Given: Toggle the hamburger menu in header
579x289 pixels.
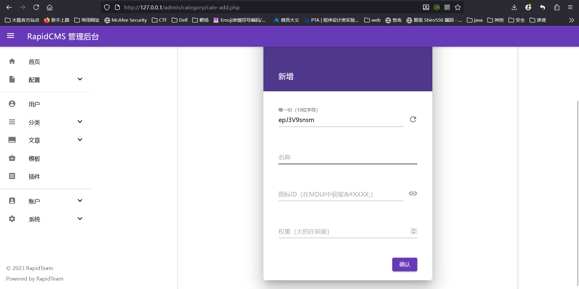Looking at the screenshot, I should pos(11,36).
